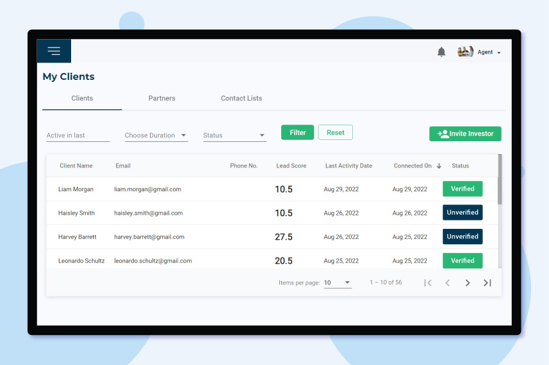This screenshot has width=549, height=365.
Task: Click the Reset button
Action: (335, 132)
